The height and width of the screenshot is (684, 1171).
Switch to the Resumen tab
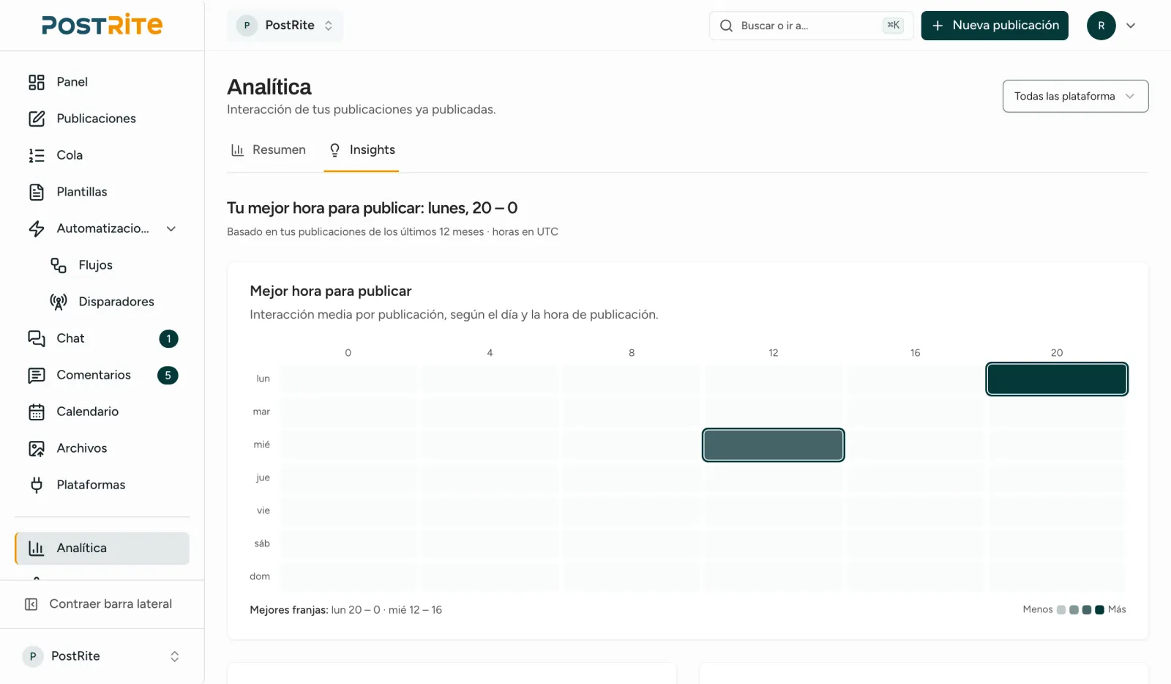(x=269, y=150)
